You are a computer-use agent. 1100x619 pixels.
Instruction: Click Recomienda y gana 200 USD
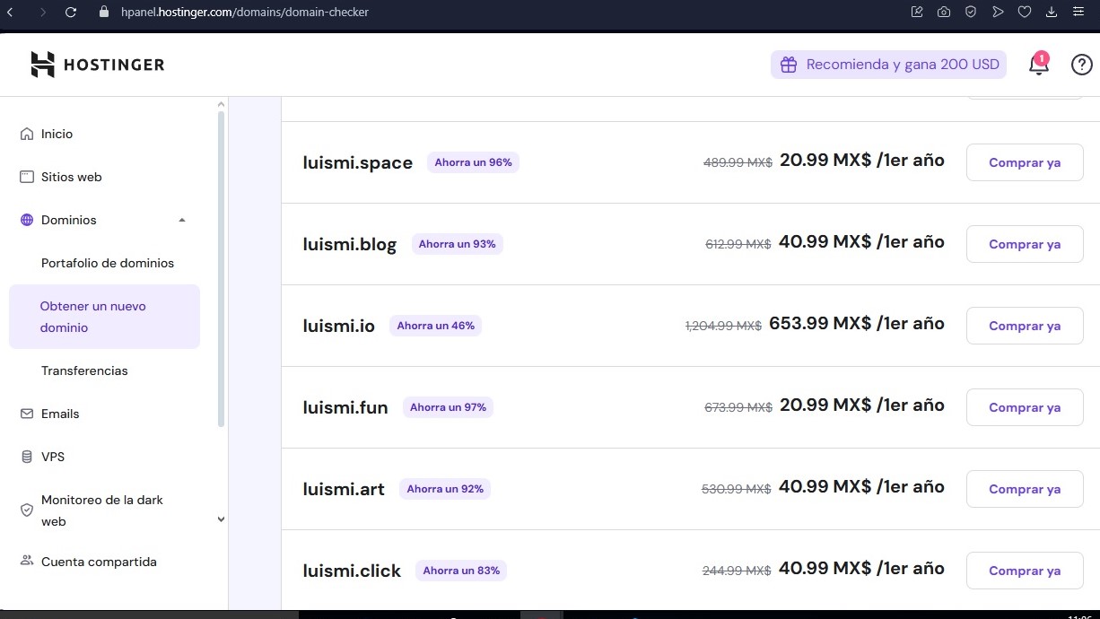click(x=889, y=65)
